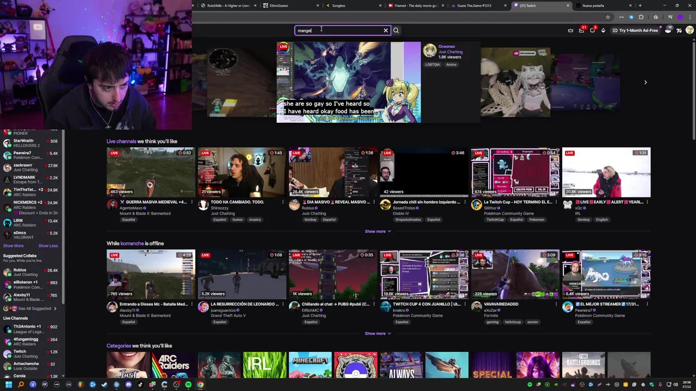The height and width of the screenshot is (391, 696).
Task: Open komanche channel link
Action: pos(132,243)
